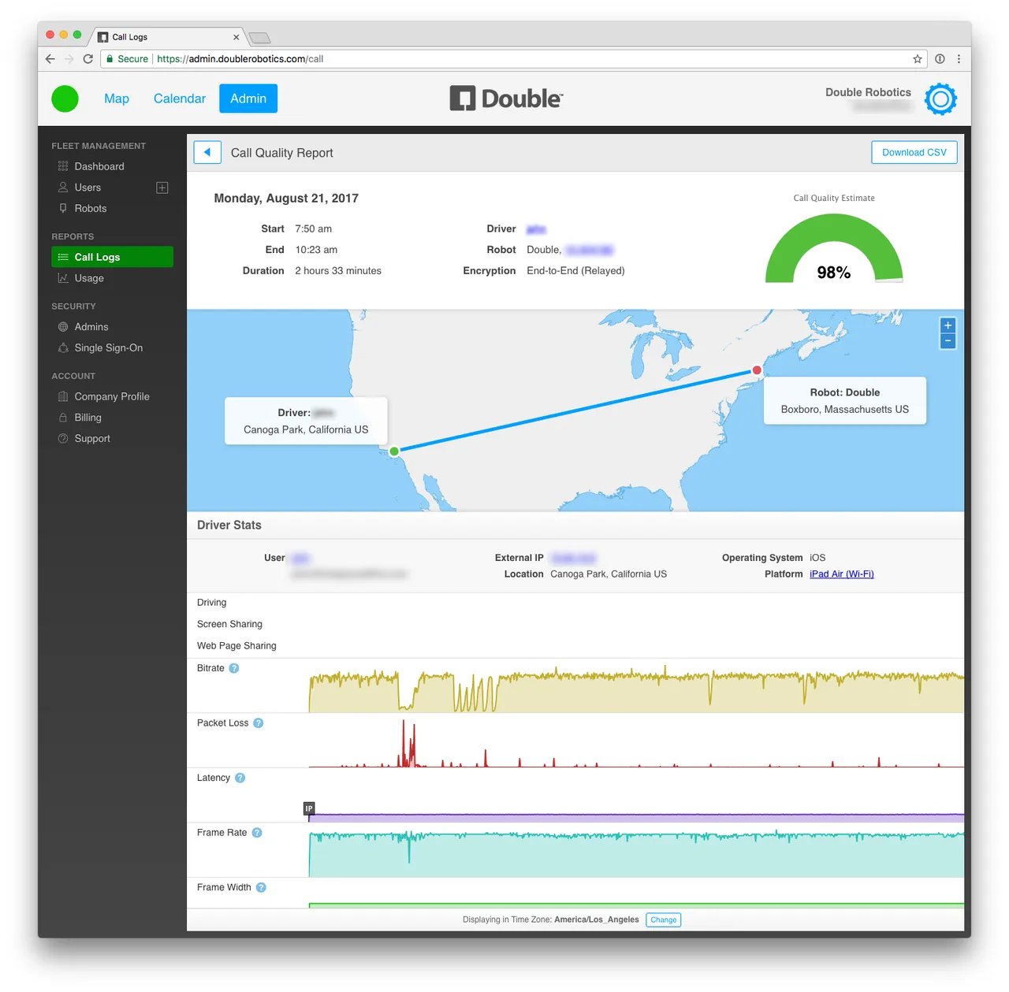
Task: Download the CSV report
Action: point(914,152)
